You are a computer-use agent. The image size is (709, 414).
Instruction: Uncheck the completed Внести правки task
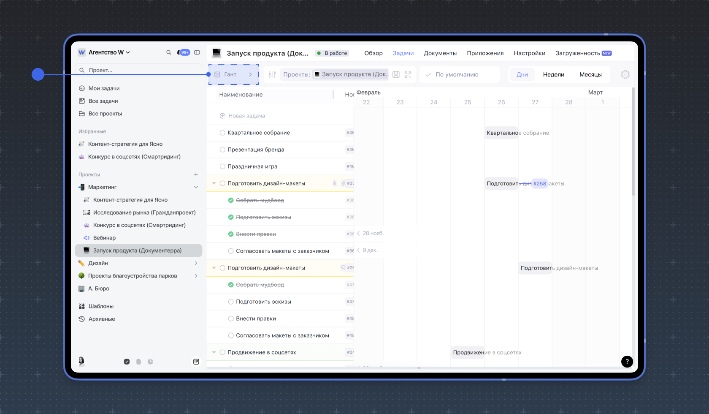pyautogui.click(x=231, y=234)
